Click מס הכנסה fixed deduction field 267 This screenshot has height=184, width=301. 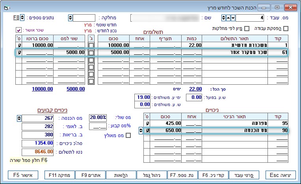tap(38, 118)
